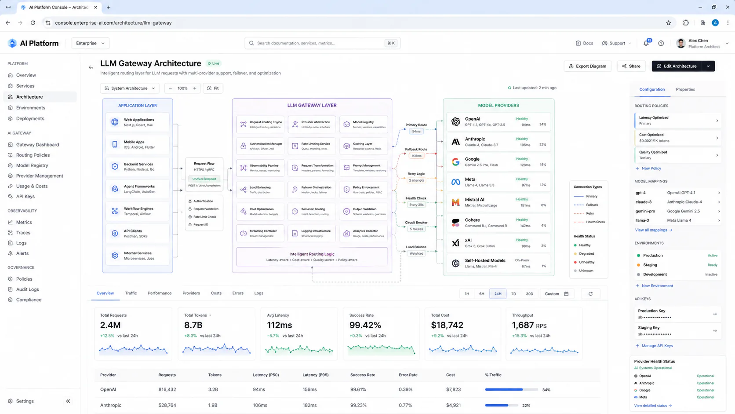735x414 pixels.
Task: Click the OpenAI logo in Model Providers
Action: click(456, 121)
